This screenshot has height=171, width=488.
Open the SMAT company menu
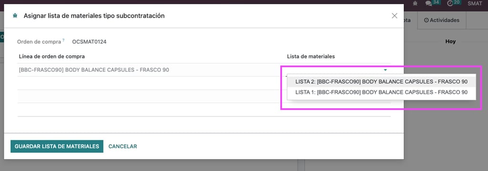[475, 3]
